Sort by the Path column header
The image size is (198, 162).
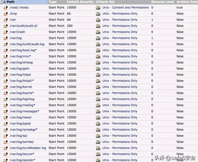(x=10, y=2)
